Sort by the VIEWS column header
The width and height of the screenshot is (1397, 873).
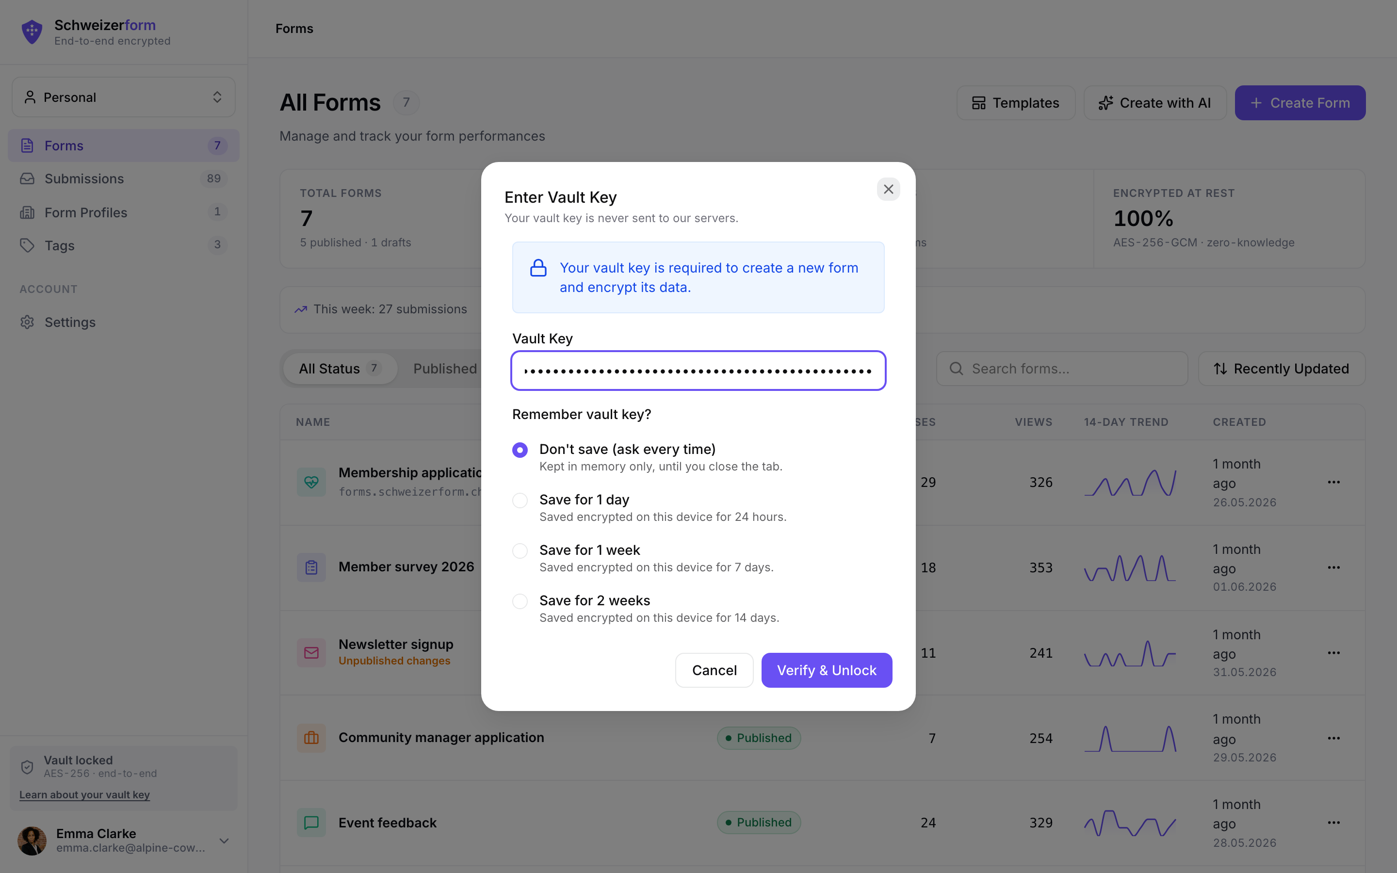[x=1033, y=422]
